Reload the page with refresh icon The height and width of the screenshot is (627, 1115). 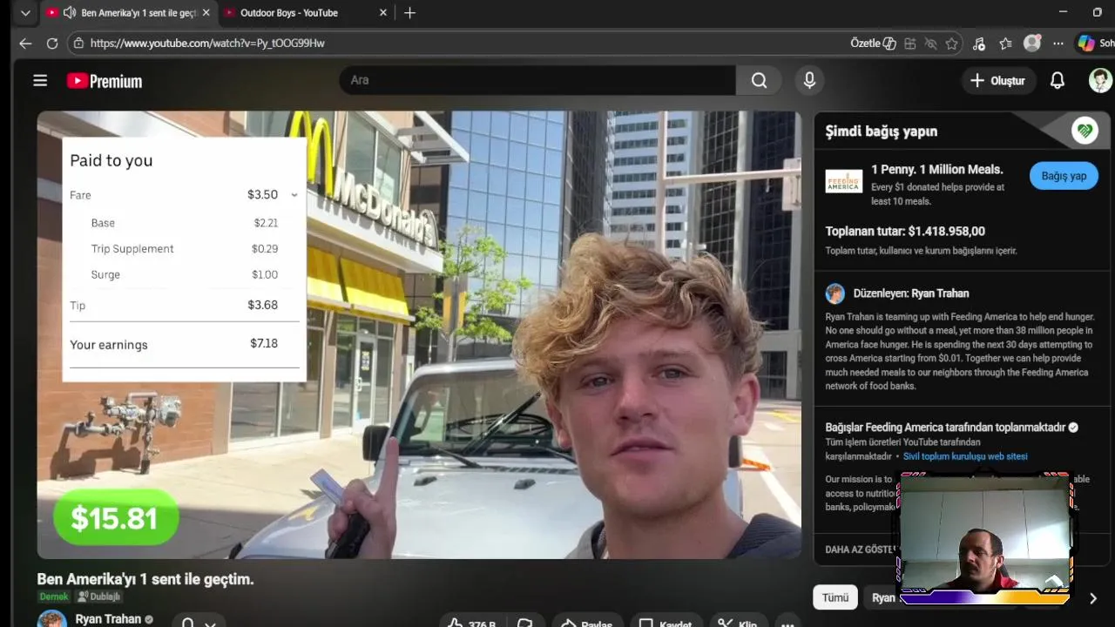click(52, 43)
